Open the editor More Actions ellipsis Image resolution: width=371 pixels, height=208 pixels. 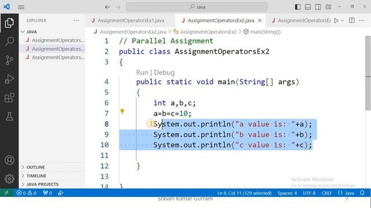click(x=362, y=21)
